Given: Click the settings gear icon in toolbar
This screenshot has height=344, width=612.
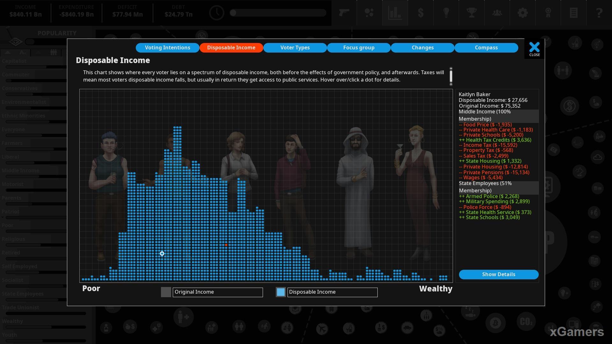Looking at the screenshot, I should (522, 12).
